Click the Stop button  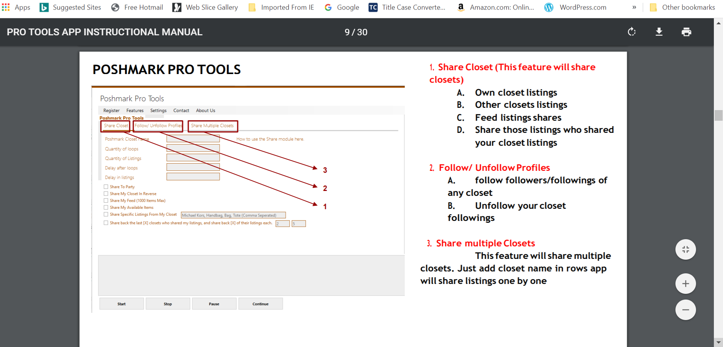[x=168, y=304]
